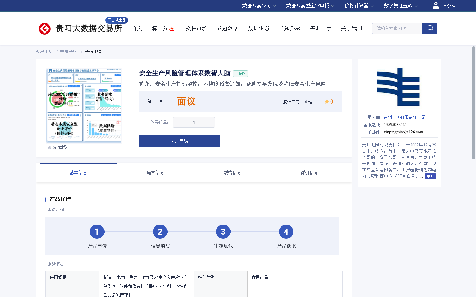Click step 4 circle 产品获取
Image resolution: width=476 pixels, height=297 pixels.
(286, 232)
